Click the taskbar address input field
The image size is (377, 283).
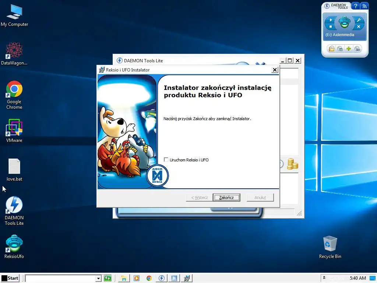coord(60,279)
